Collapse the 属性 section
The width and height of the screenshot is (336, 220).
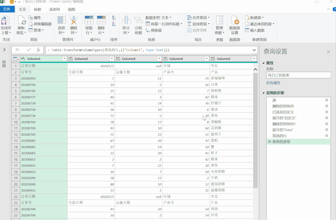click(263, 63)
